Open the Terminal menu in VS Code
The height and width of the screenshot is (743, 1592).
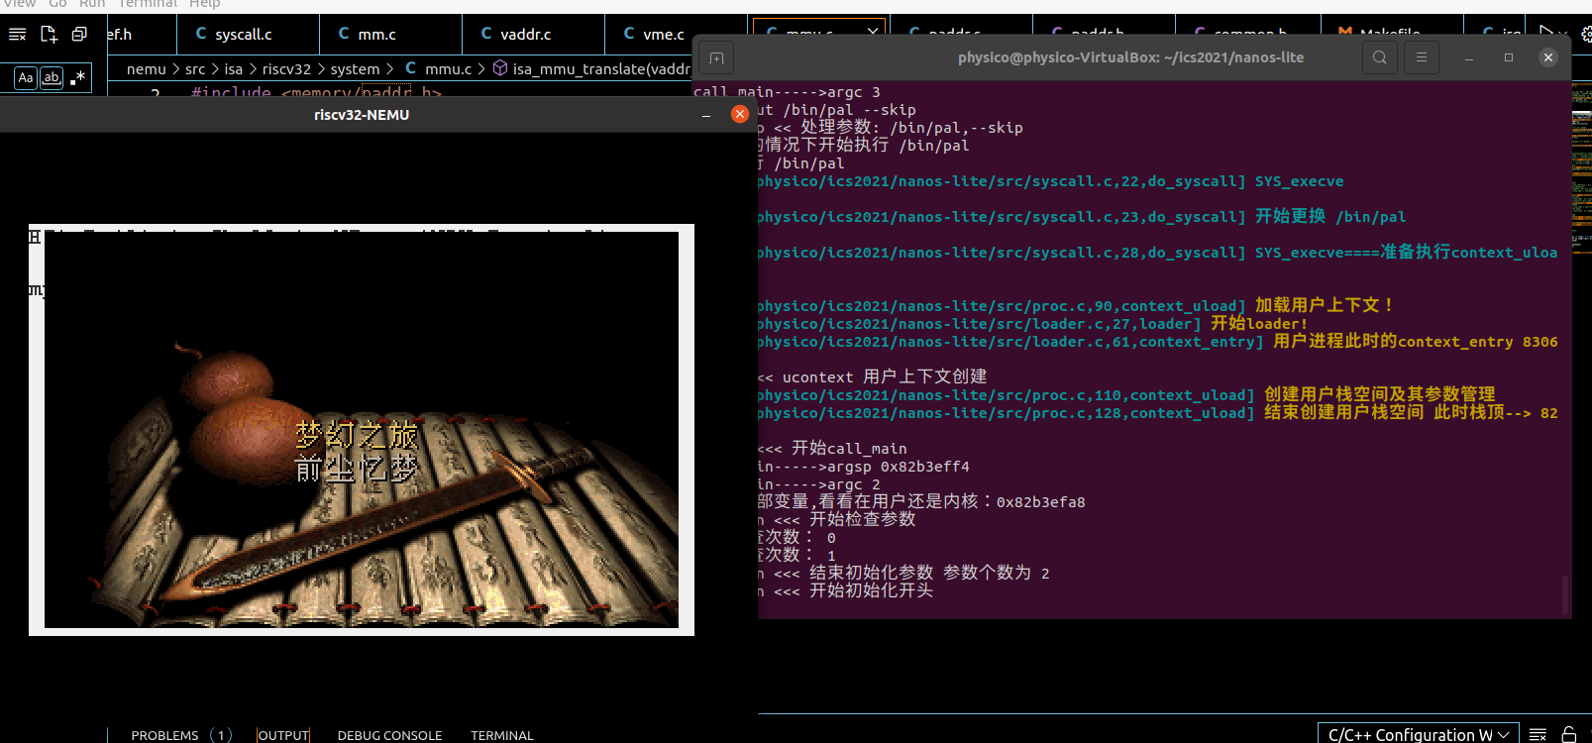[148, 4]
